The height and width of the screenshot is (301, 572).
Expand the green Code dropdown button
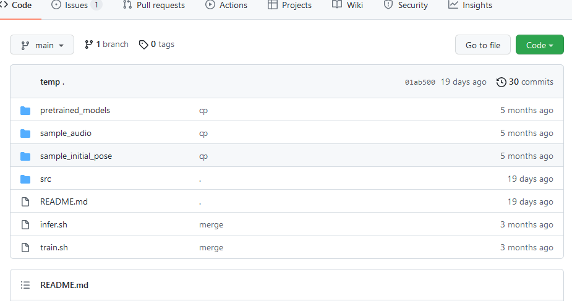[x=539, y=45]
